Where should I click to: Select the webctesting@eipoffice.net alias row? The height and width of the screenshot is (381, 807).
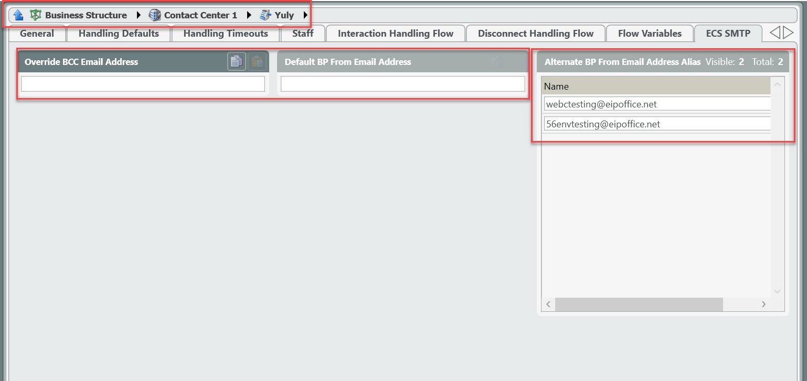(x=656, y=104)
